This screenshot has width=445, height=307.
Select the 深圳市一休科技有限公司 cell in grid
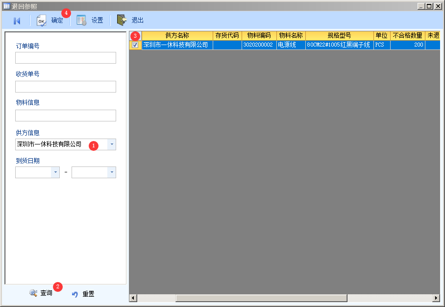pyautogui.click(x=177, y=45)
